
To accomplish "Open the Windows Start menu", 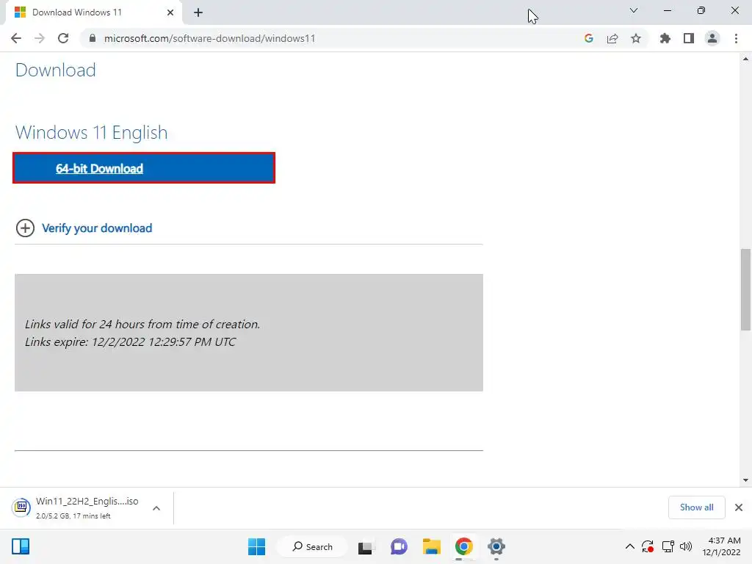I will click(x=256, y=546).
